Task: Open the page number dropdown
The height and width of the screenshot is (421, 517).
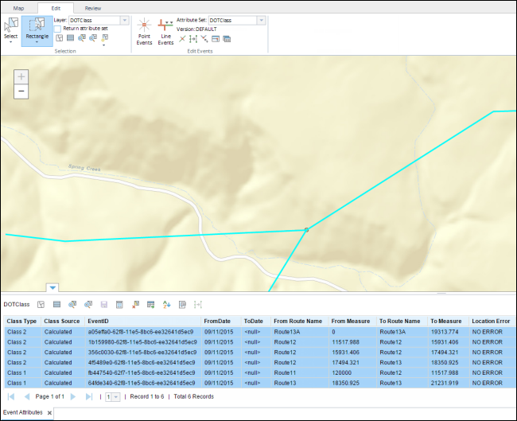Action: [x=116, y=396]
